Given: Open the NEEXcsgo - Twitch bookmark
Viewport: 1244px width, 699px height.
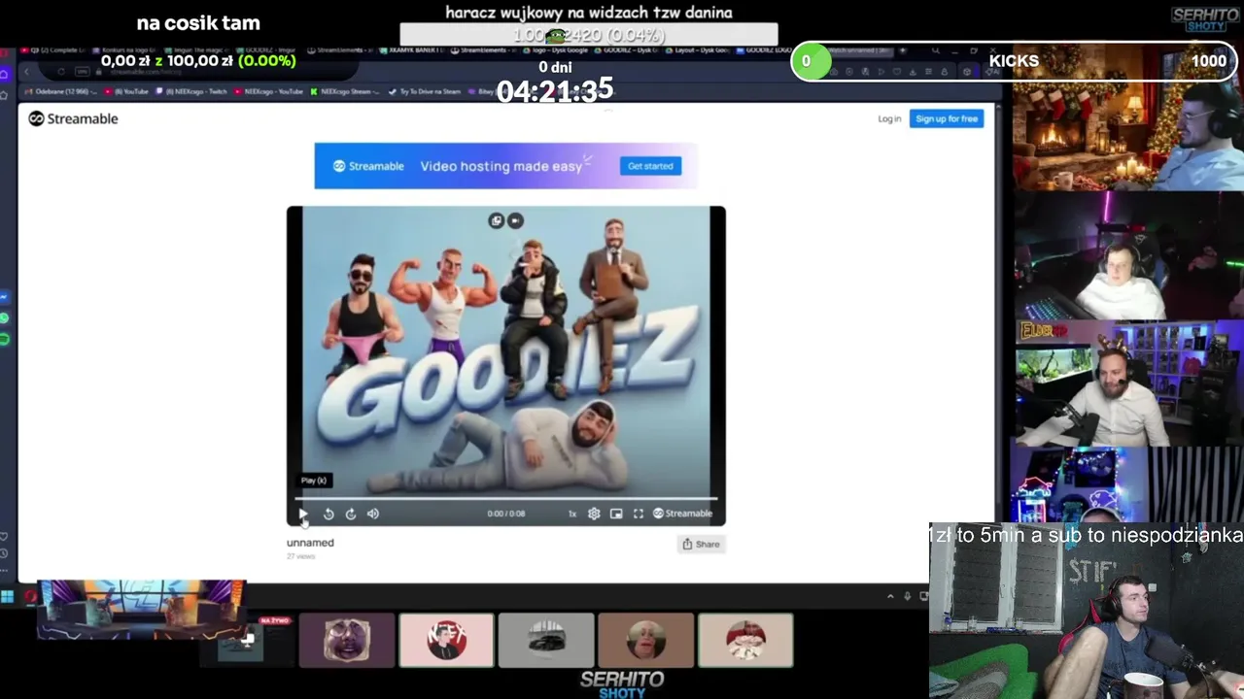Looking at the screenshot, I should coord(190,91).
